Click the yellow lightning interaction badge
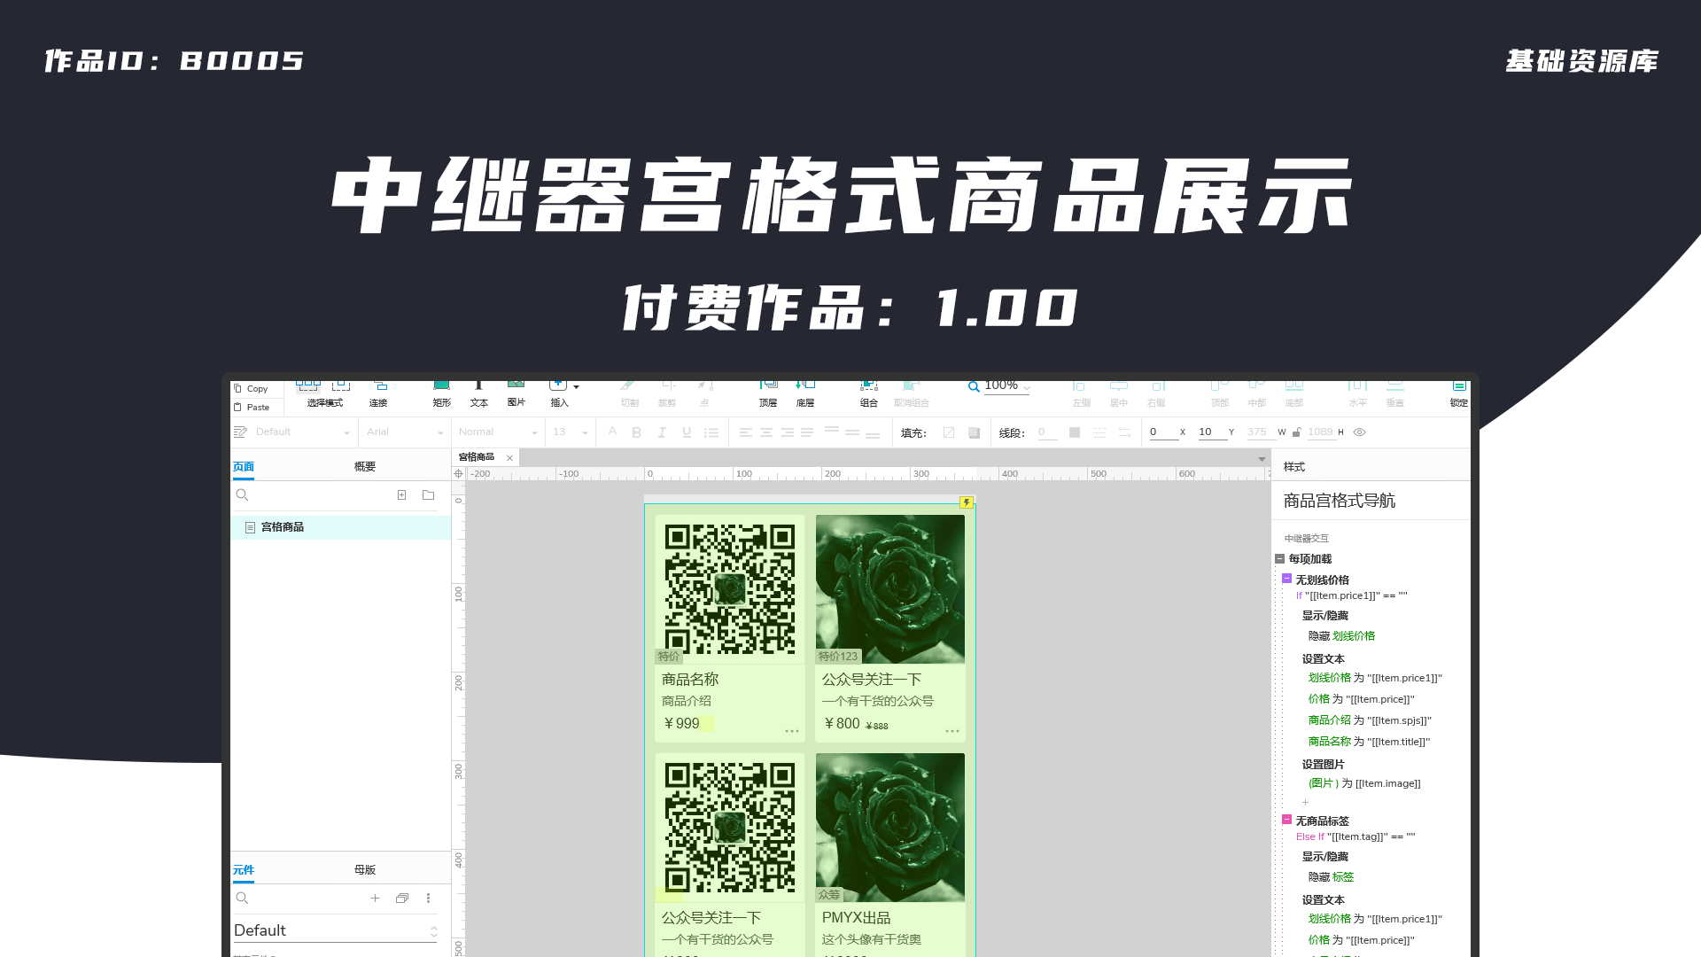The image size is (1701, 957). click(967, 502)
